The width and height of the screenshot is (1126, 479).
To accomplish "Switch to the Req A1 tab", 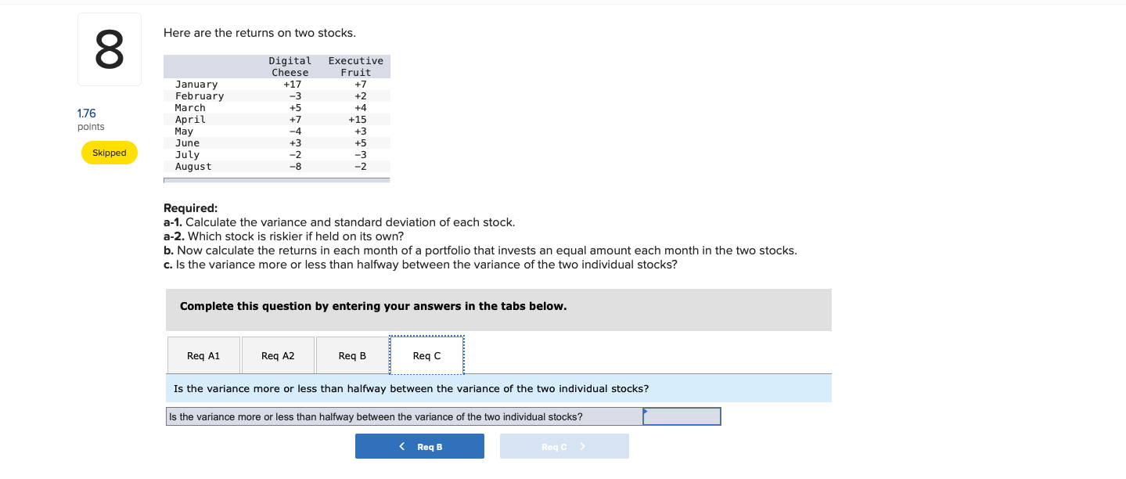I will tap(203, 355).
